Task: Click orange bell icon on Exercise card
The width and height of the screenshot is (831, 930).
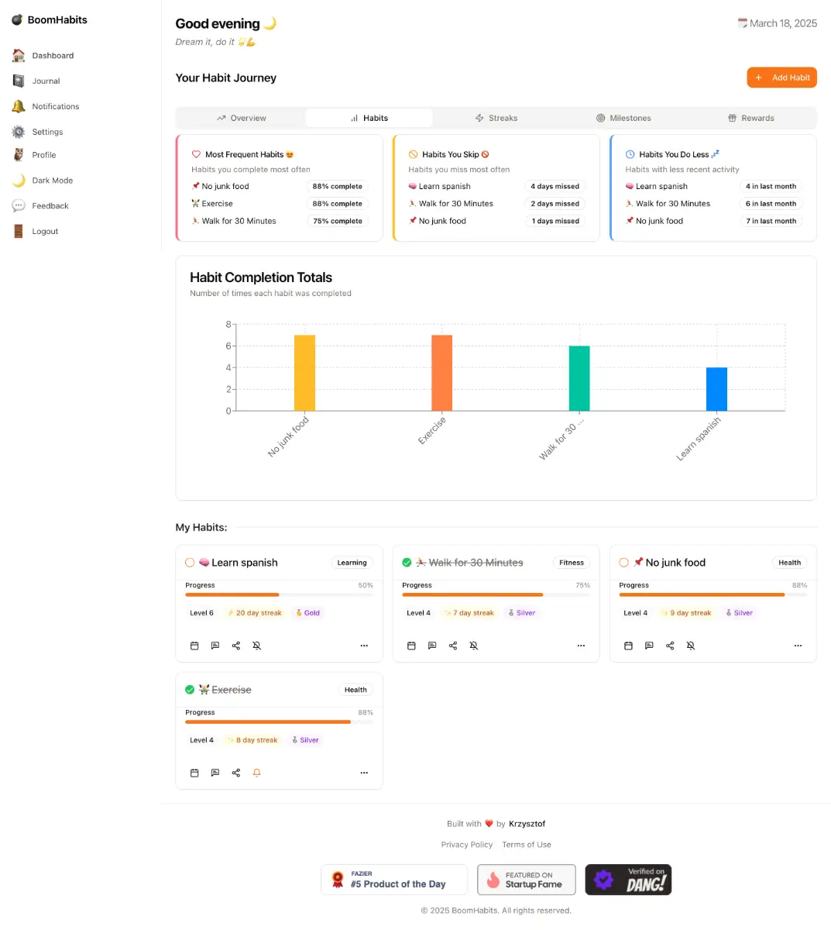Action: coord(257,773)
